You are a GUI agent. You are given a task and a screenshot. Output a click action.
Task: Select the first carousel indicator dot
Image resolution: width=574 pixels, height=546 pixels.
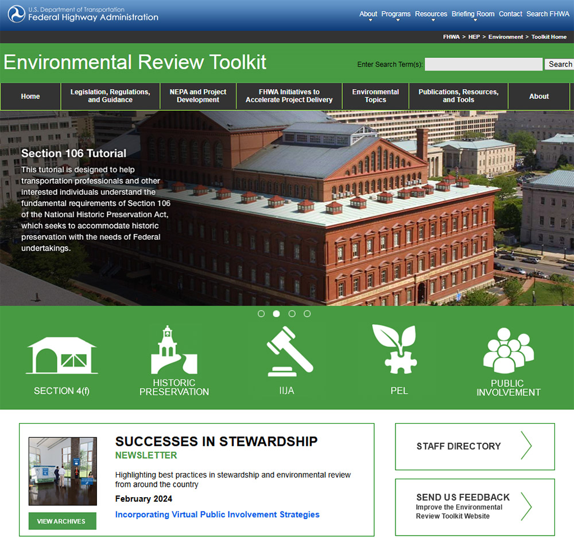[x=261, y=314]
